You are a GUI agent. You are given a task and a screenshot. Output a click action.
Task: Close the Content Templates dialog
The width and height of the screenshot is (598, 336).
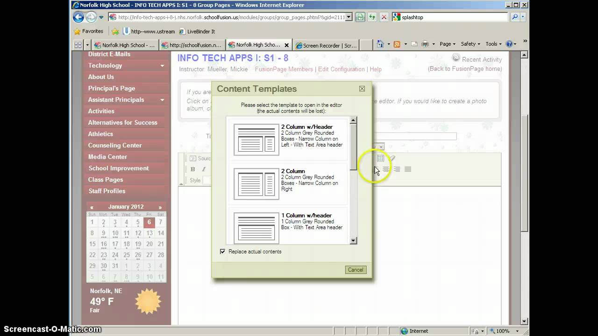362,89
